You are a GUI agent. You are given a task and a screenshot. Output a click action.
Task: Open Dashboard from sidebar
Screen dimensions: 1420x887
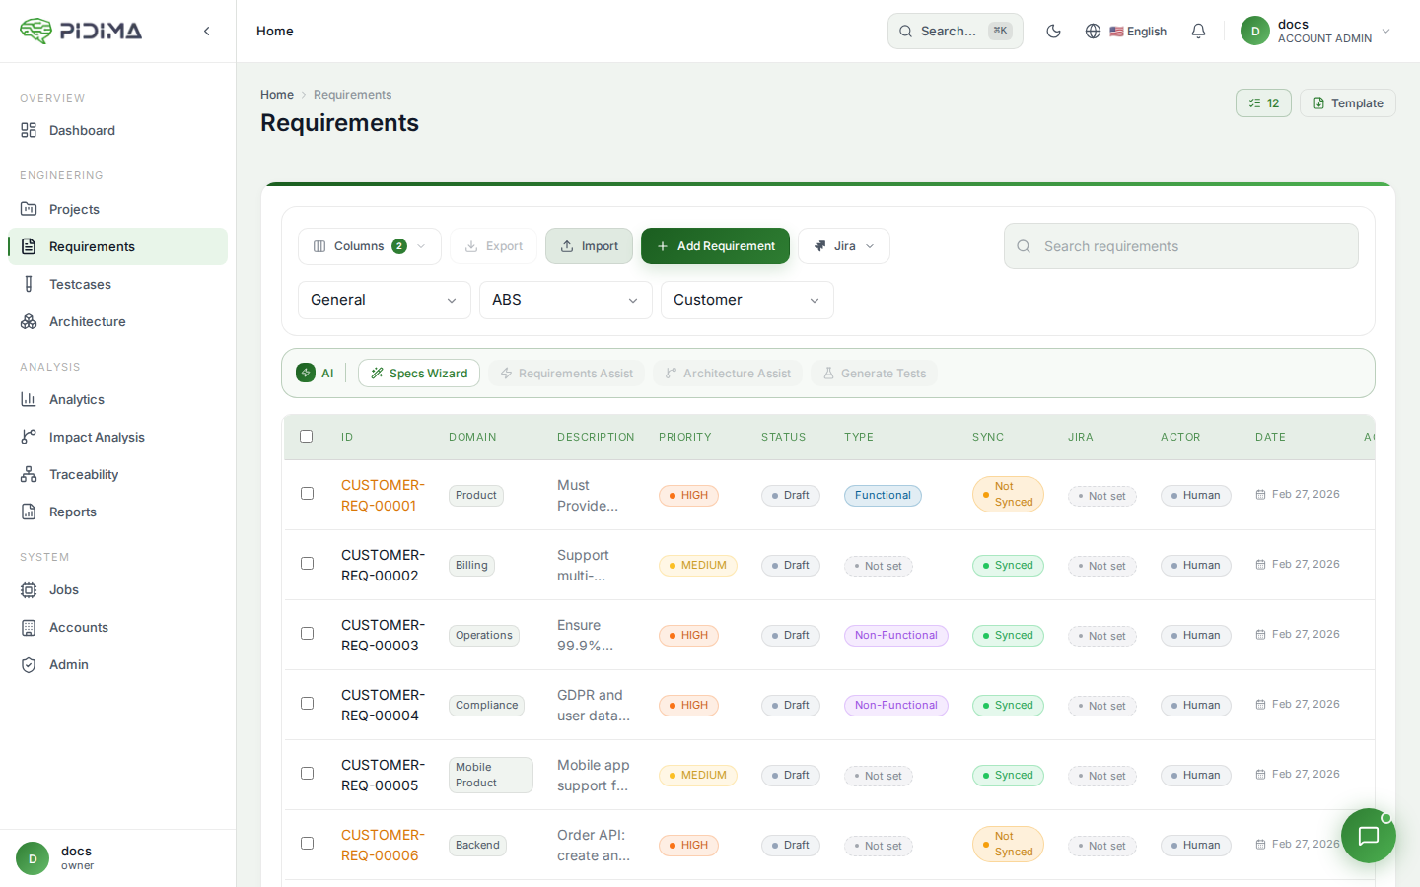[x=118, y=130]
